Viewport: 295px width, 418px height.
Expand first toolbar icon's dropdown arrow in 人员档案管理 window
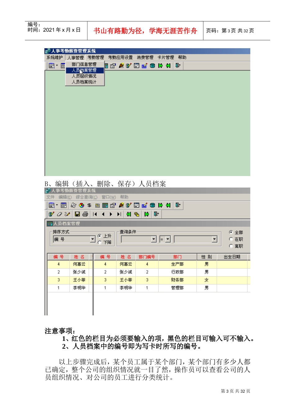(x=57, y=205)
